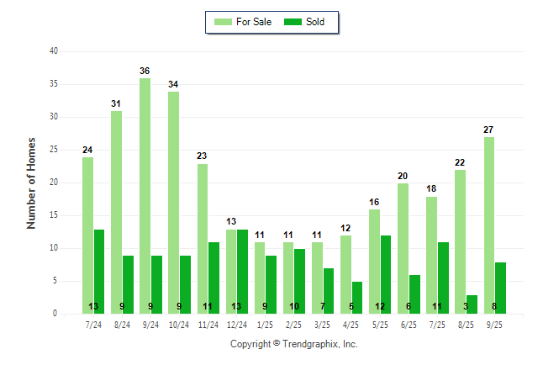
Task: Select the 6/25 For Sale bar
Action: (x=403, y=248)
